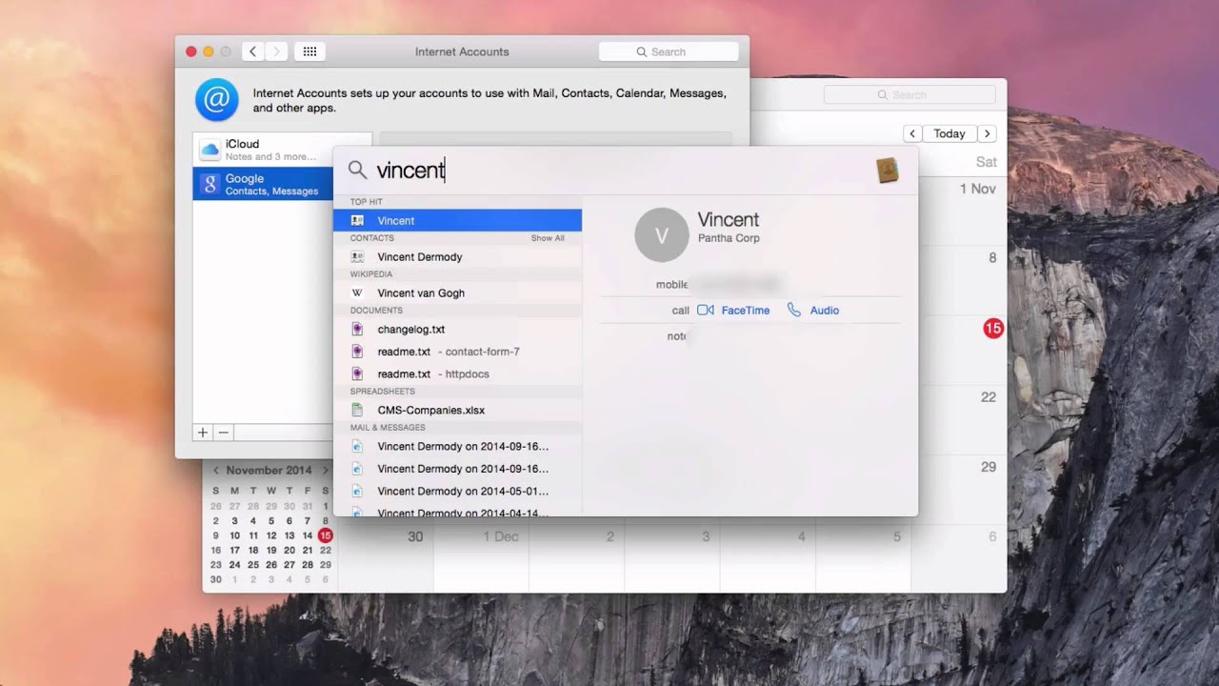Viewport: 1219px width, 686px height.
Task: Open changelog.txt document result
Action: (x=457, y=329)
